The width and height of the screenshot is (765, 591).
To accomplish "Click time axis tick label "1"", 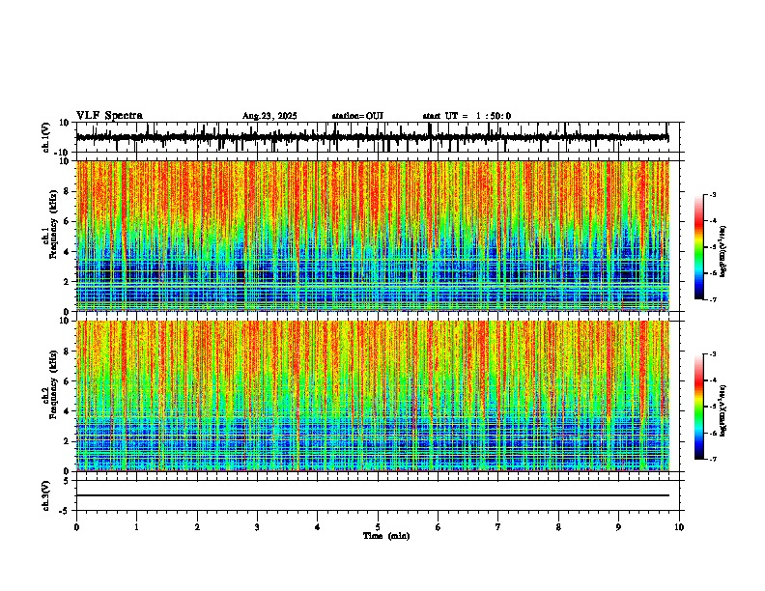I will tap(136, 527).
